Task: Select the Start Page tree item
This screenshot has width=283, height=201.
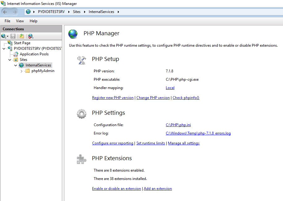Action: (x=22, y=43)
